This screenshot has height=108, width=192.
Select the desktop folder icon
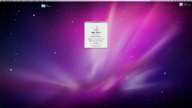pos(43,6)
